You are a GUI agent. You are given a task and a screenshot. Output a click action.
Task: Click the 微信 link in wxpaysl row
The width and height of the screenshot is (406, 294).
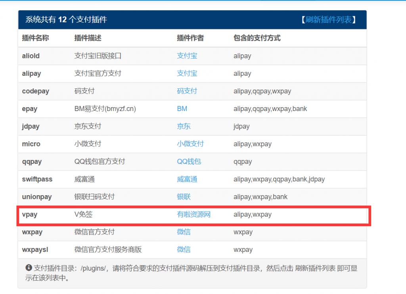click(x=183, y=250)
